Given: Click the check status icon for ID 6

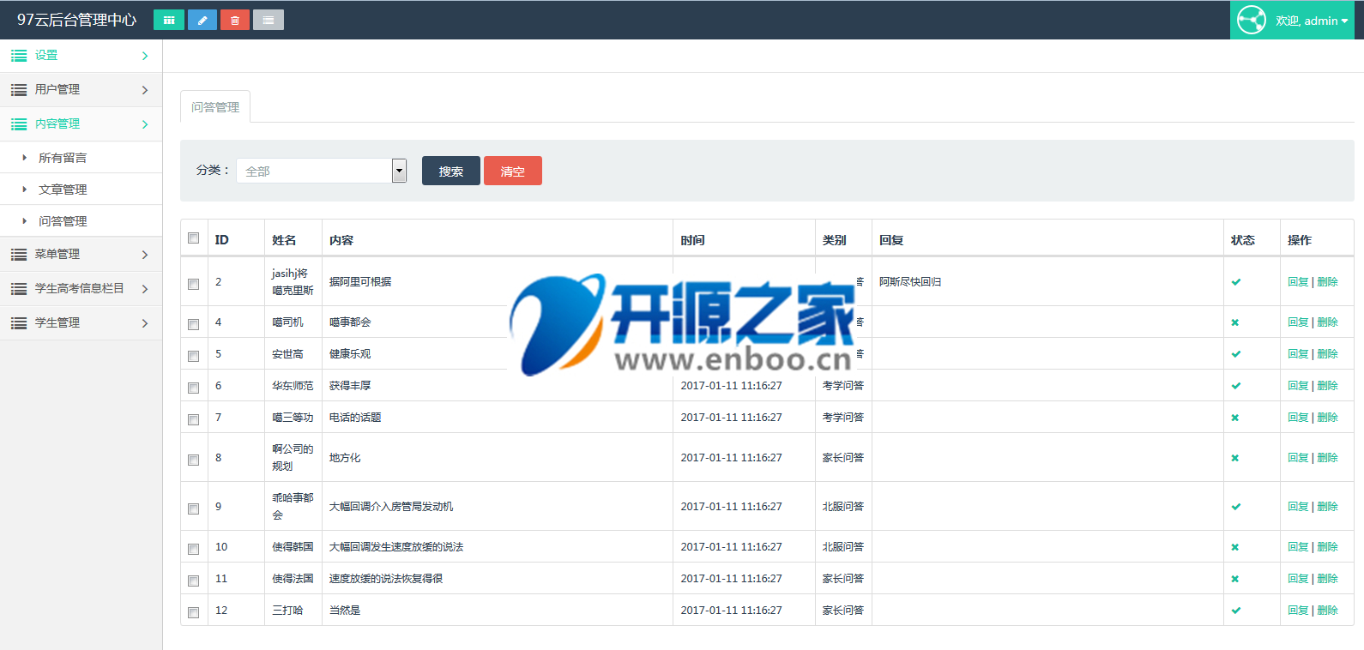Looking at the screenshot, I should click(1236, 386).
